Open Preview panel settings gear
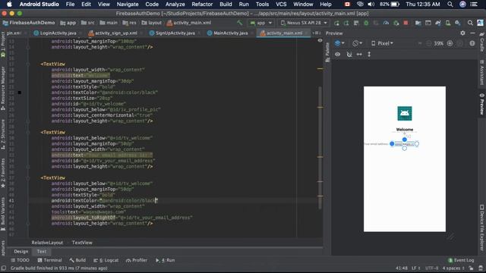Screen dimensions: 486x273 point(462,33)
